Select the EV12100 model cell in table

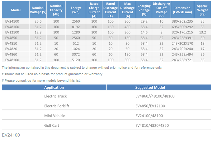(x=12, y=32)
